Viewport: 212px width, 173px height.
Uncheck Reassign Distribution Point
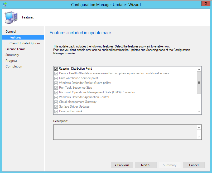(x=56, y=69)
